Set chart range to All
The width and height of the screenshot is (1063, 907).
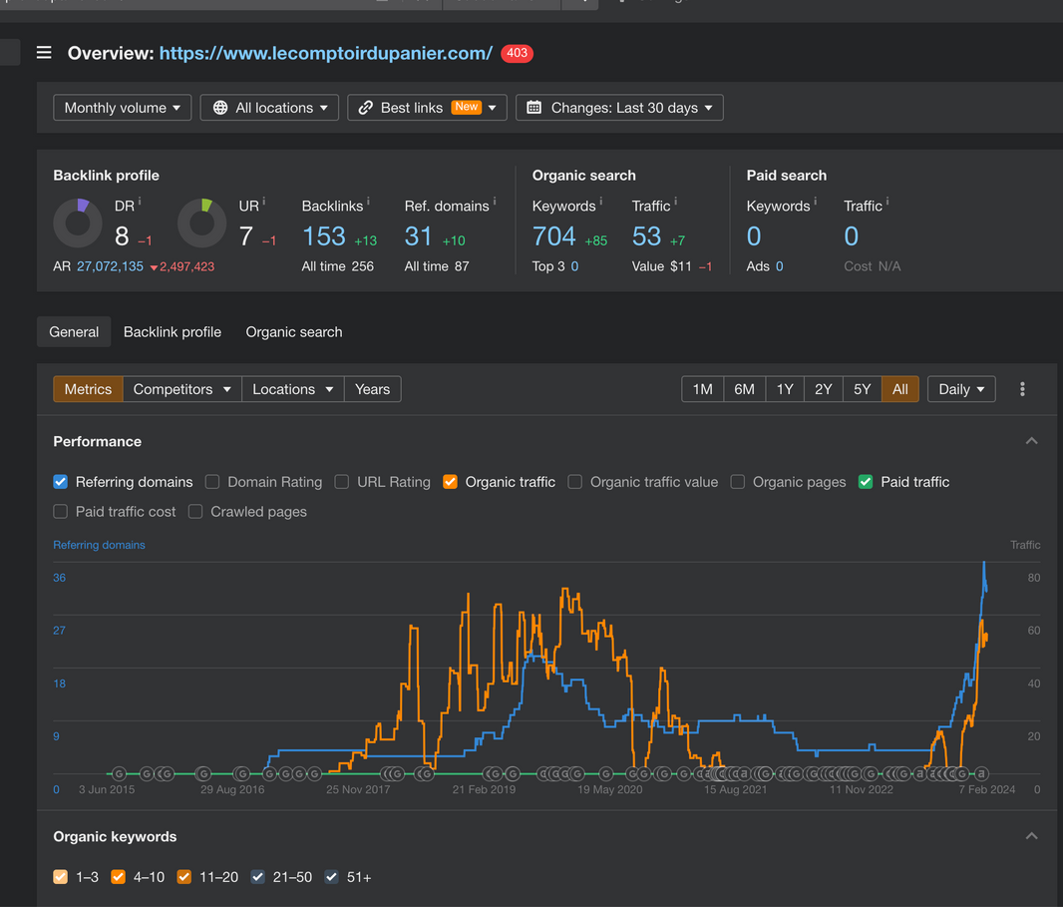pyautogui.click(x=900, y=389)
